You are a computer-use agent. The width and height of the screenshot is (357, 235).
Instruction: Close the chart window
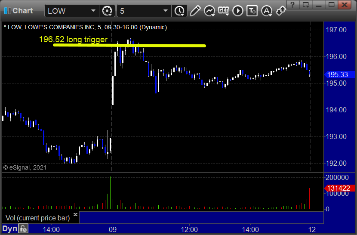pos(345,5)
